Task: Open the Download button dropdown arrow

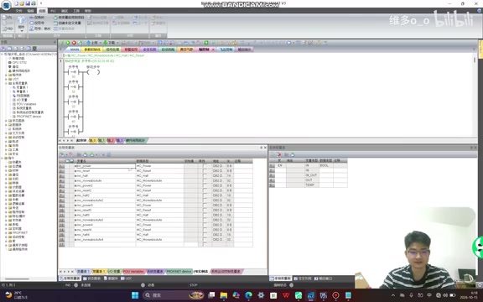Action: point(117,43)
